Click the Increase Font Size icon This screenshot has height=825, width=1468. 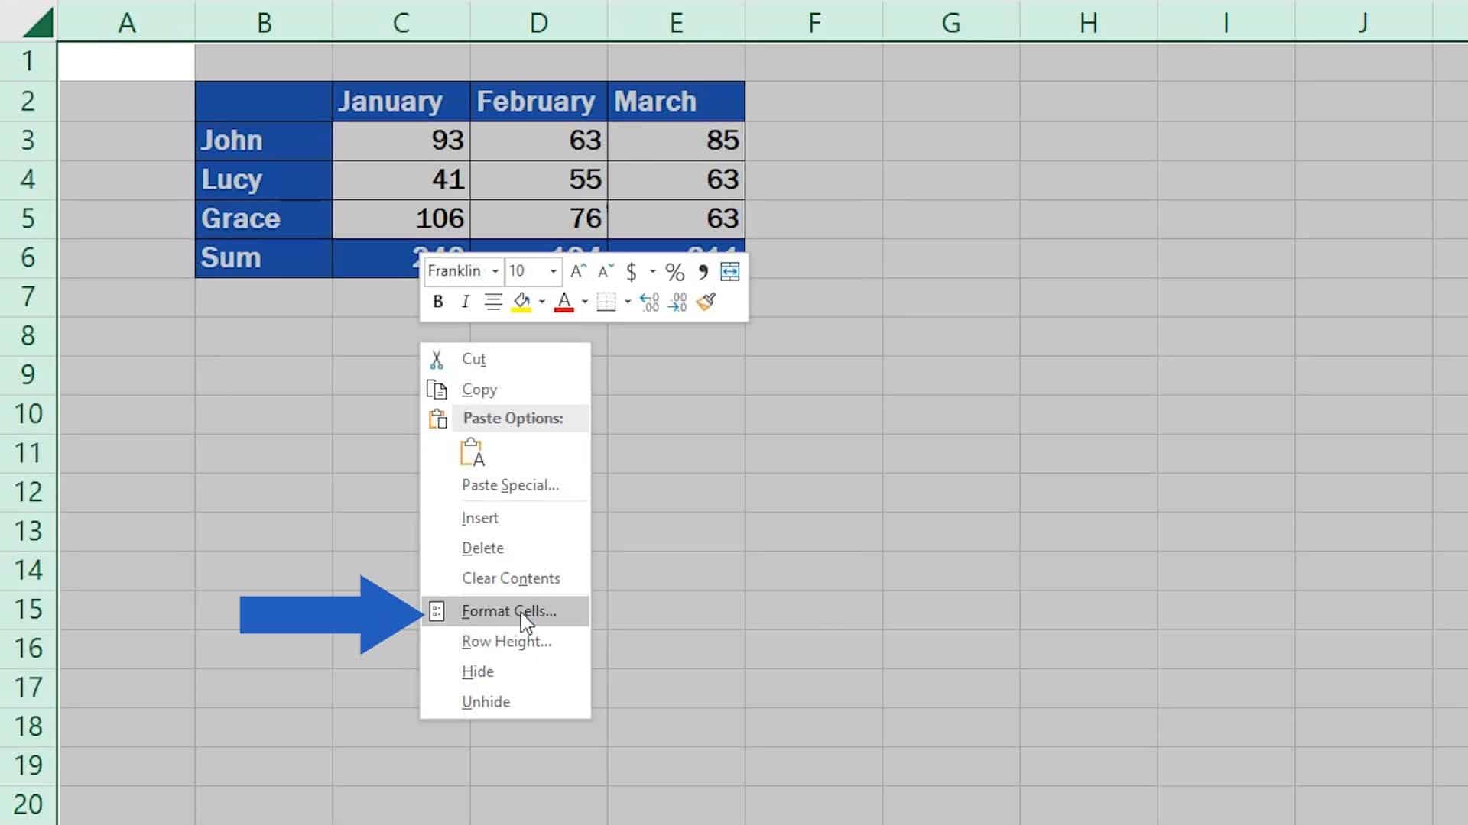(x=579, y=272)
